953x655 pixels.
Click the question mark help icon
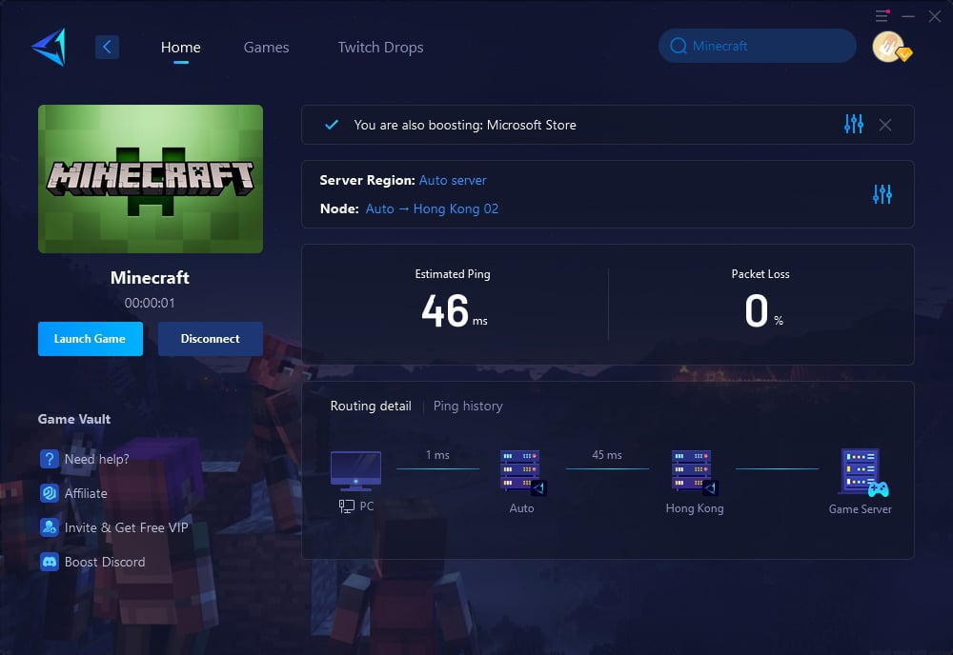(50, 459)
